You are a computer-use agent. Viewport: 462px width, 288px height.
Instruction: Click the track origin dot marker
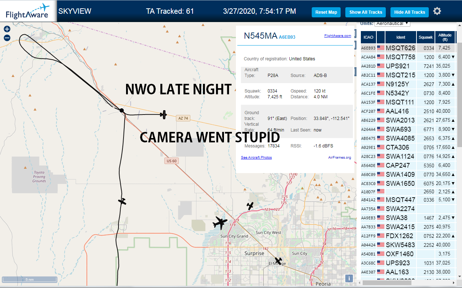point(122,110)
